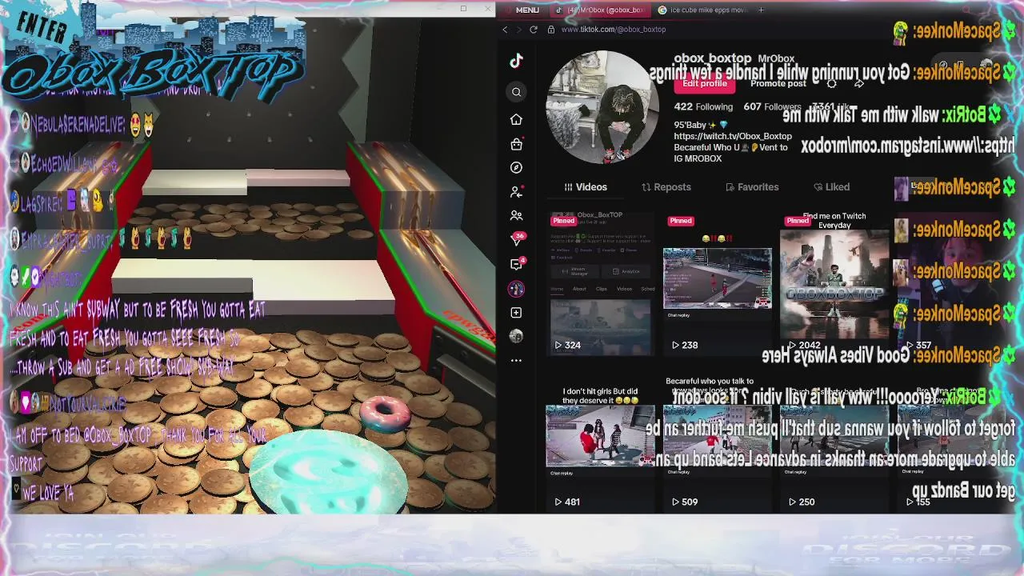Click the browser back arrow
Image resolution: width=1024 pixels, height=576 pixels.
point(505,30)
